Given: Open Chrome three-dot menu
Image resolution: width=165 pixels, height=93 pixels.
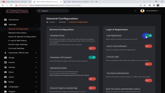Looking at the screenshot, I should point(162,5).
